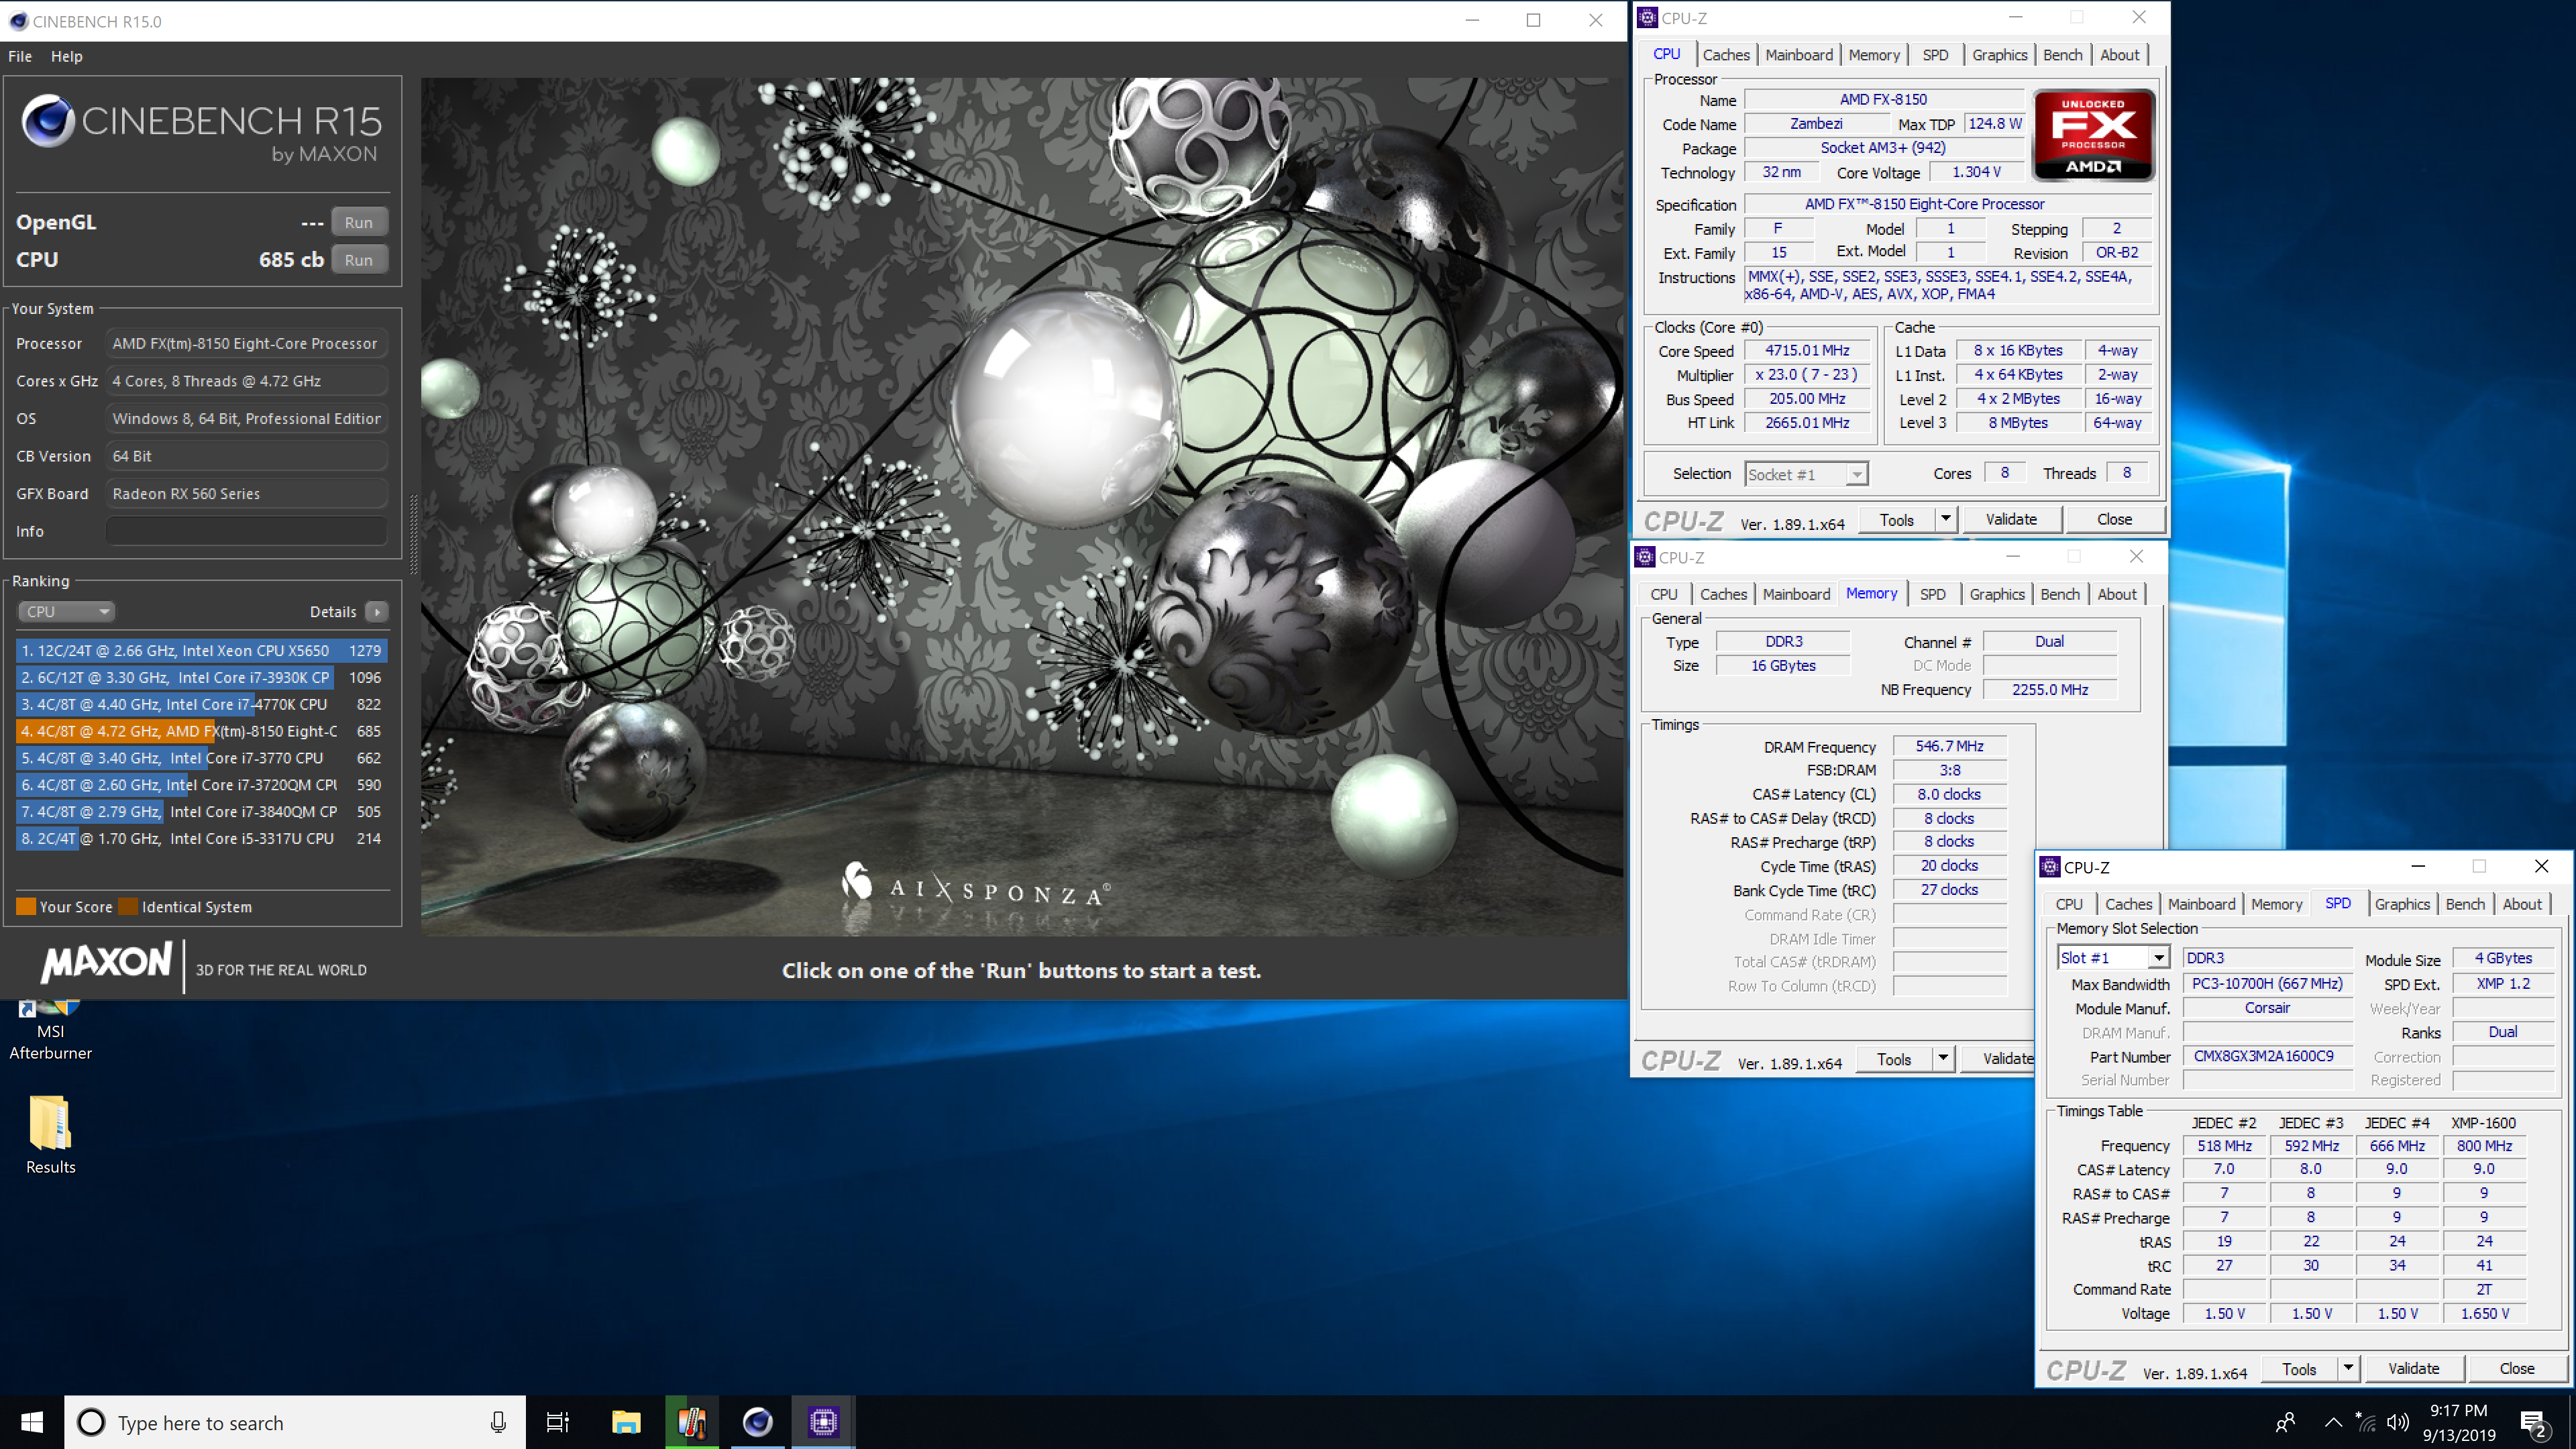Open the clock showing 9:17 PM
The height and width of the screenshot is (1449, 2576).
2458,1422
